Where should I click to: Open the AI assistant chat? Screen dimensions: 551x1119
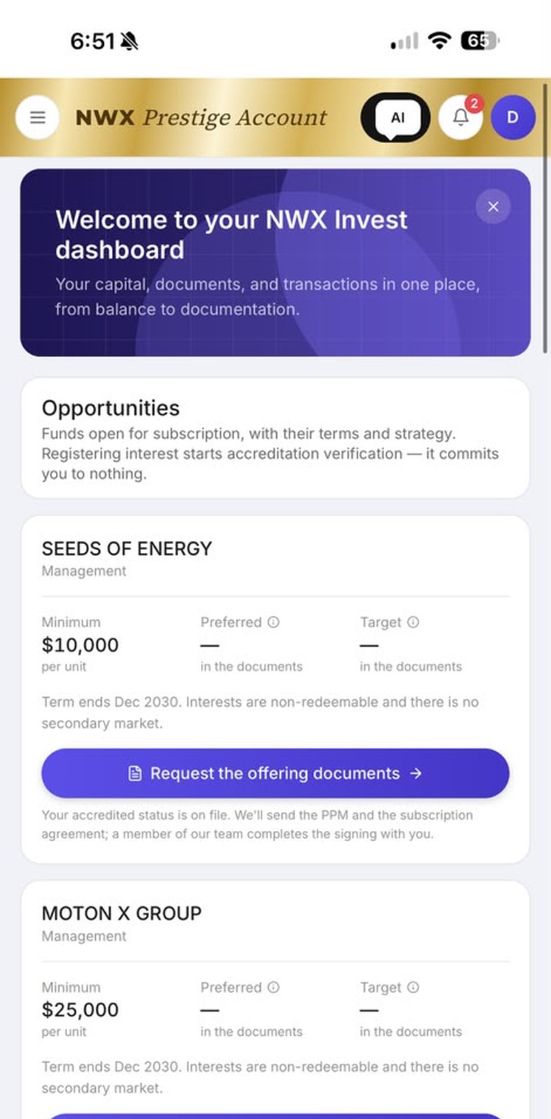[396, 118]
